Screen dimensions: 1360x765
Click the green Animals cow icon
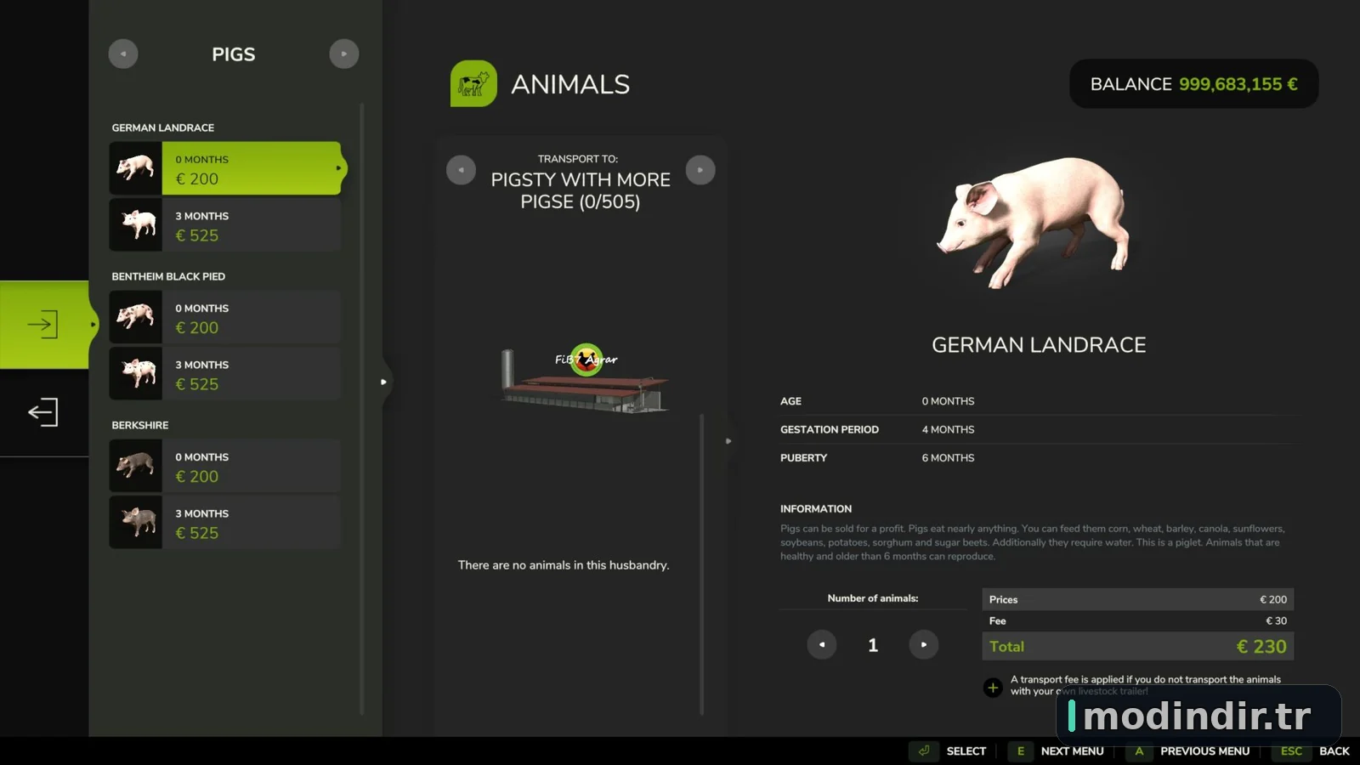pyautogui.click(x=473, y=83)
